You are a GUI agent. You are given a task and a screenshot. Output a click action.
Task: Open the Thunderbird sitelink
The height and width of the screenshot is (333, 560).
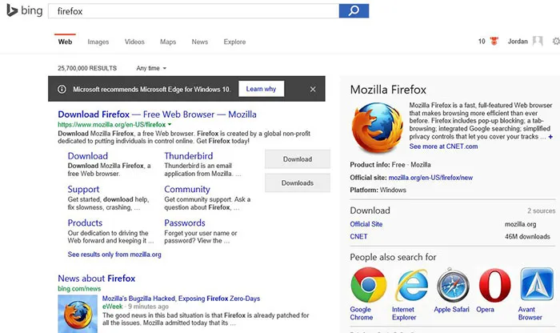click(x=189, y=156)
